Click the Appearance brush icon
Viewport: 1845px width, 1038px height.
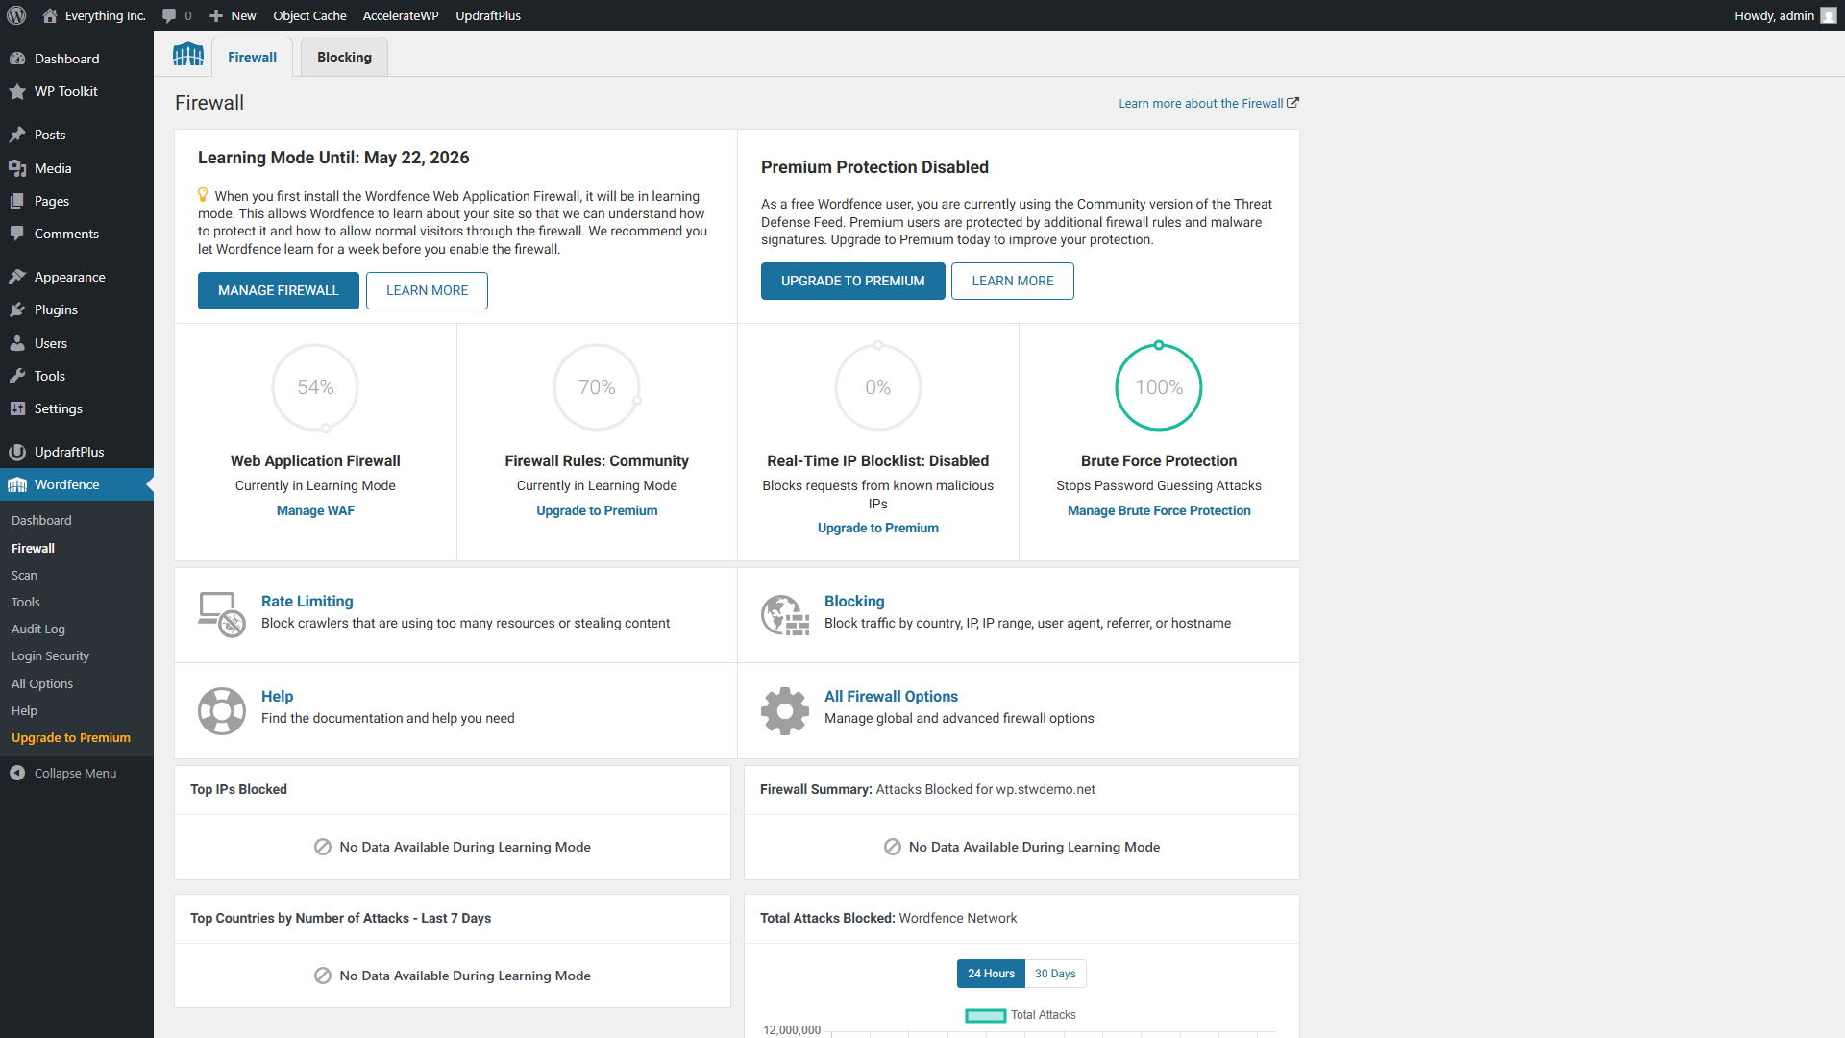(17, 277)
